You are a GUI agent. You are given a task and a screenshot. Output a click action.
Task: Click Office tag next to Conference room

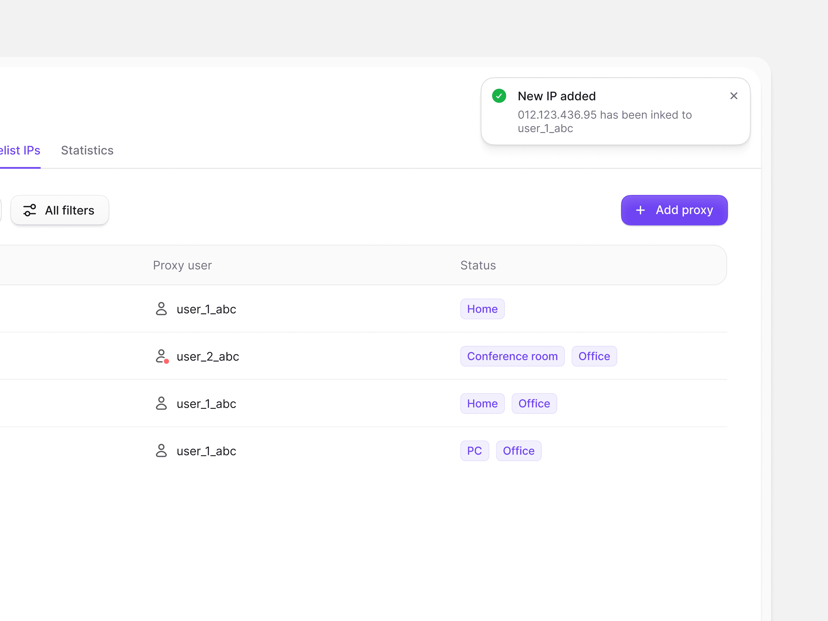(594, 356)
